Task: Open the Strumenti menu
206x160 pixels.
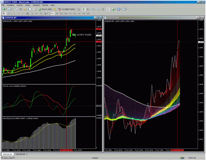Action: click(36, 5)
